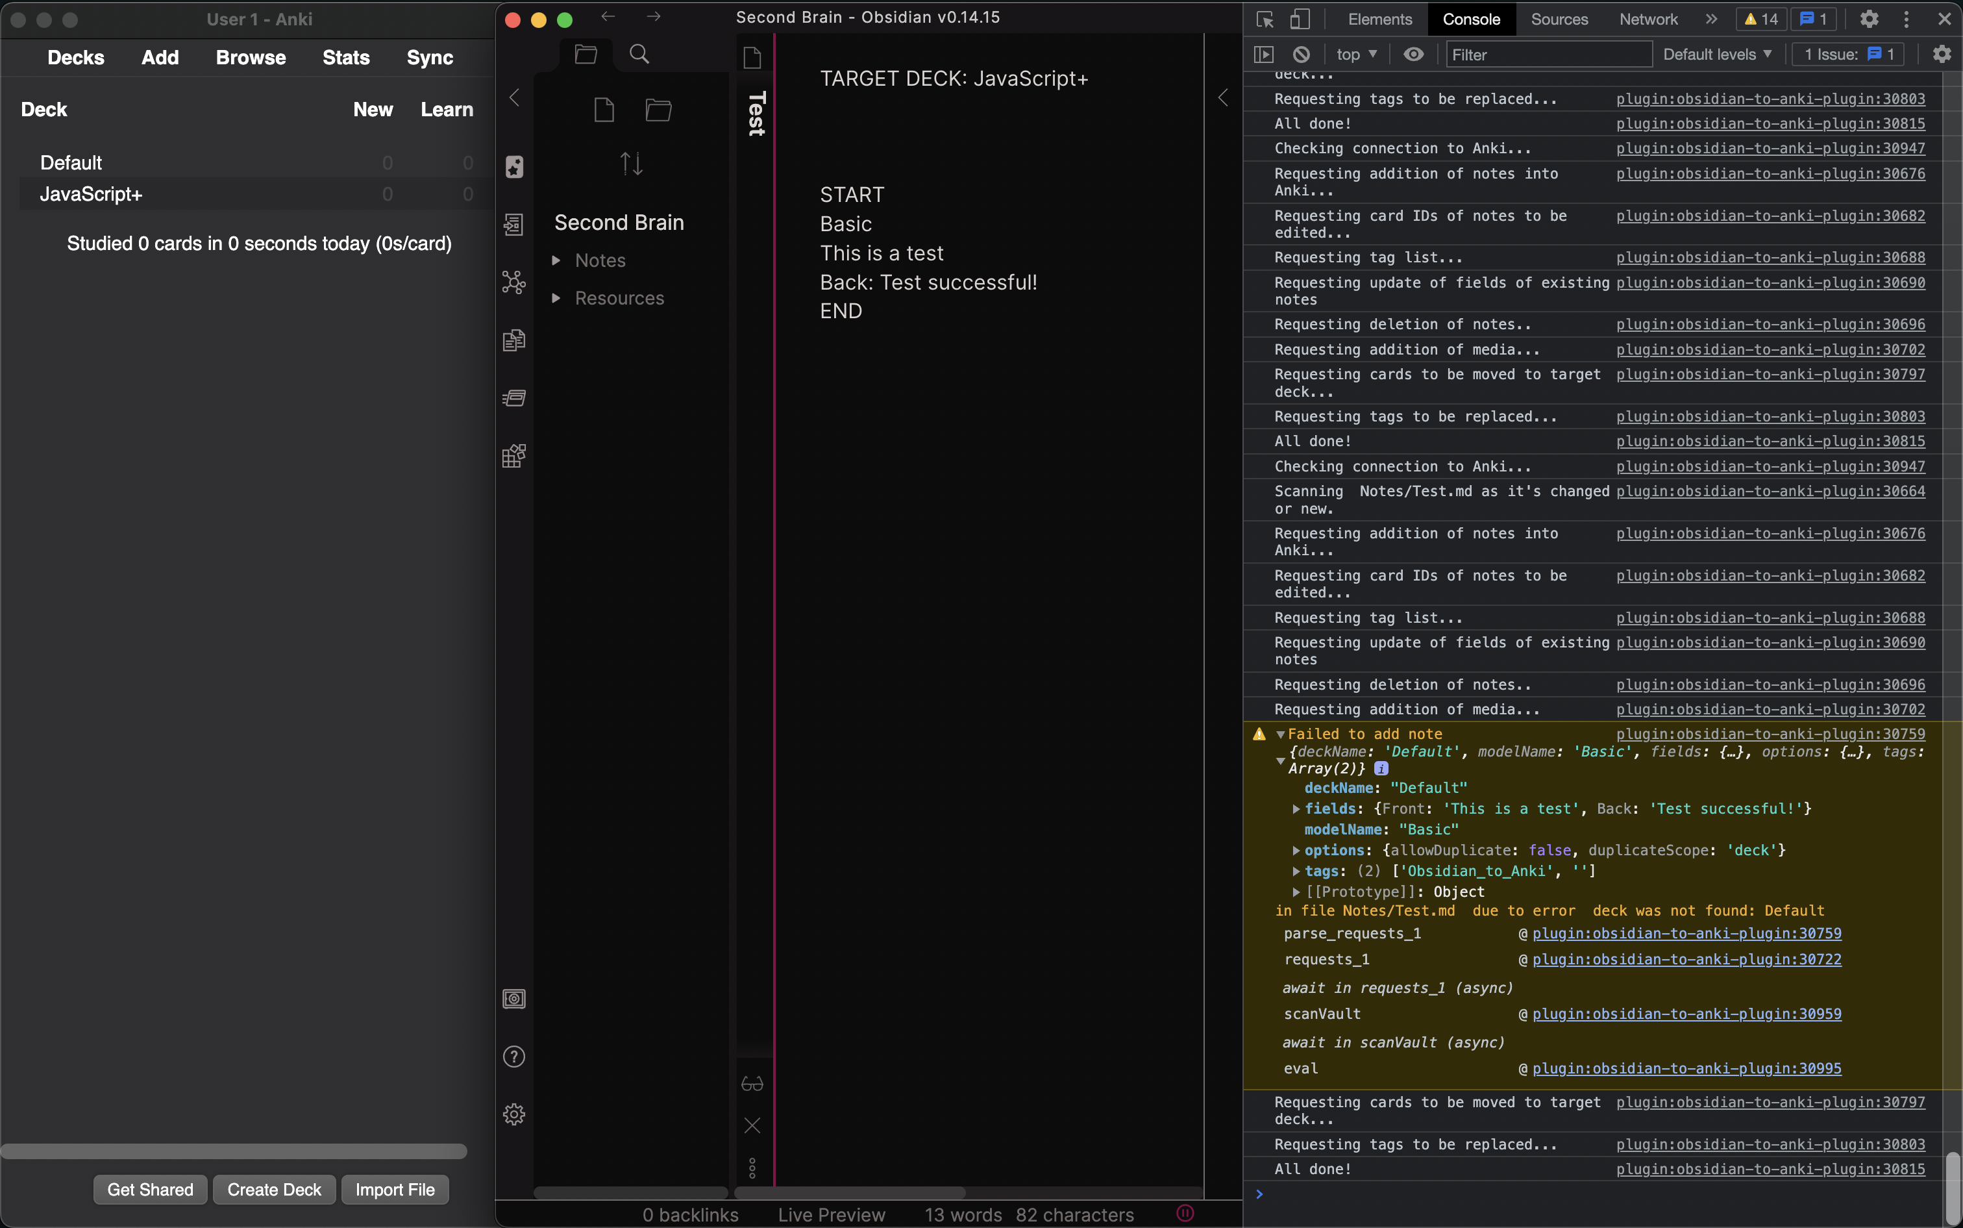Click Create Deck button in Anki

point(275,1190)
